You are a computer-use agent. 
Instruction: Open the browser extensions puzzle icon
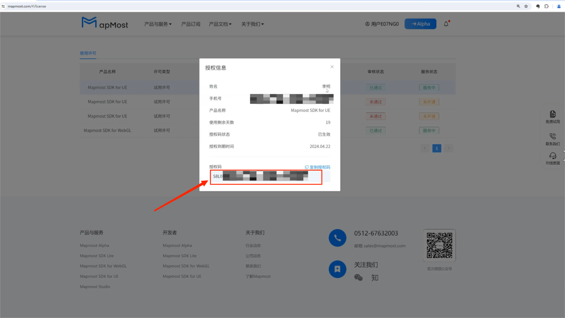546,6
